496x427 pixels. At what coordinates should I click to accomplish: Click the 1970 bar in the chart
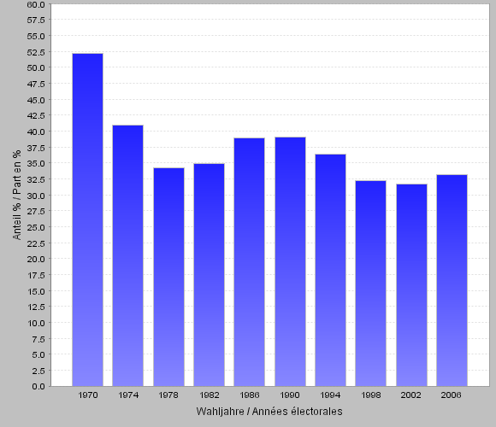coord(87,219)
